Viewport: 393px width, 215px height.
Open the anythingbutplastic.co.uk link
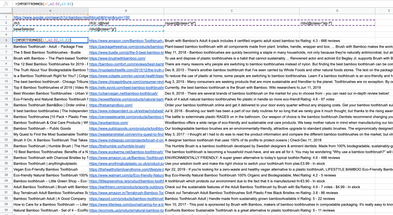(126, 164)
